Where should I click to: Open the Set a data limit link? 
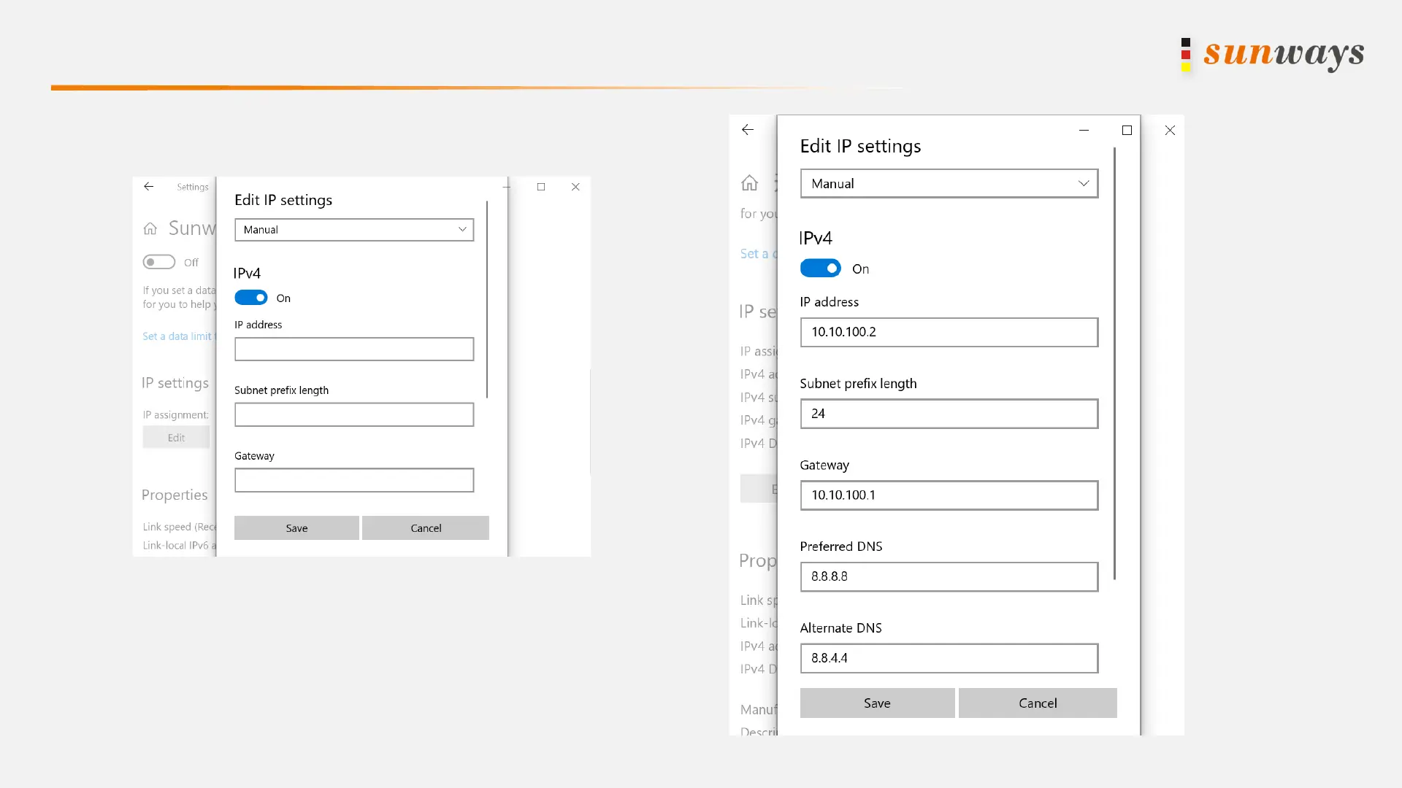pos(177,336)
